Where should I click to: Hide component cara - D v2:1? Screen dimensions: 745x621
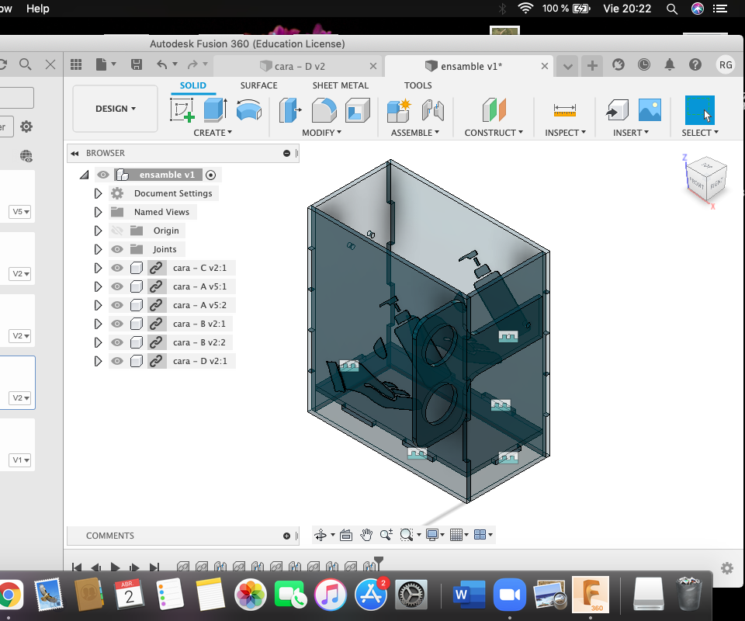[x=117, y=361]
